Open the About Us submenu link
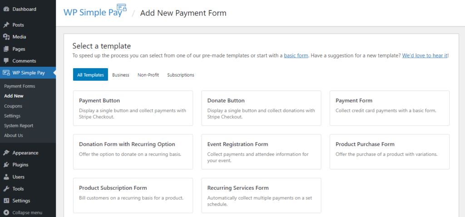The image size is (465, 217). coord(13,135)
